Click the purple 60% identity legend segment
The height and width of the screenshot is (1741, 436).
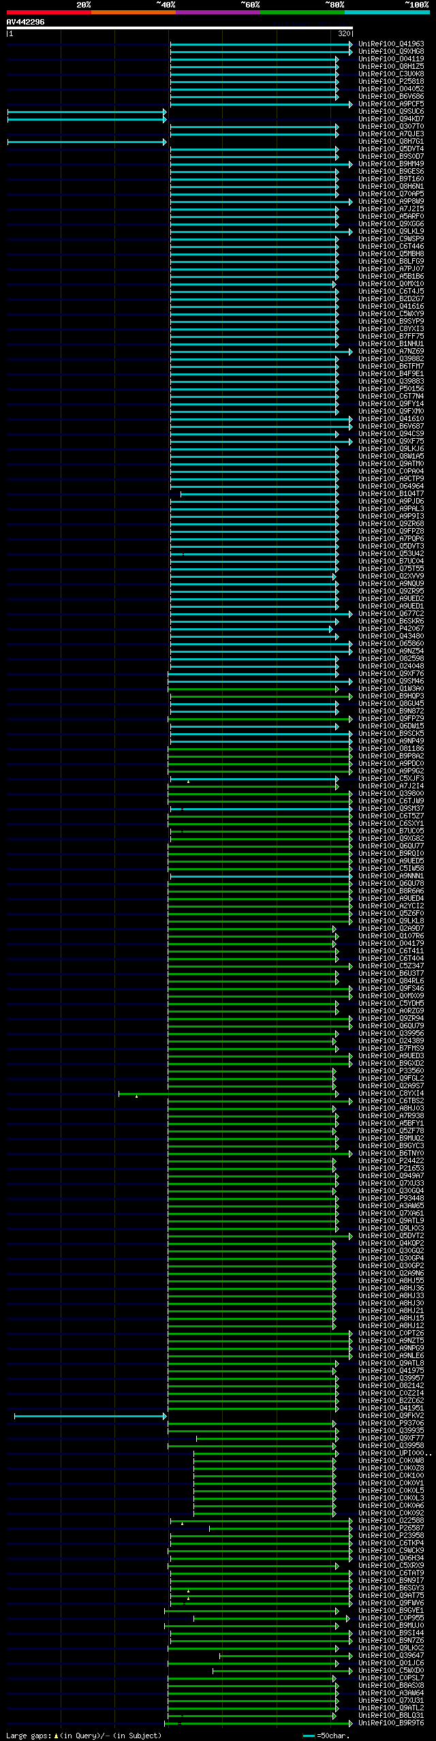(218, 12)
